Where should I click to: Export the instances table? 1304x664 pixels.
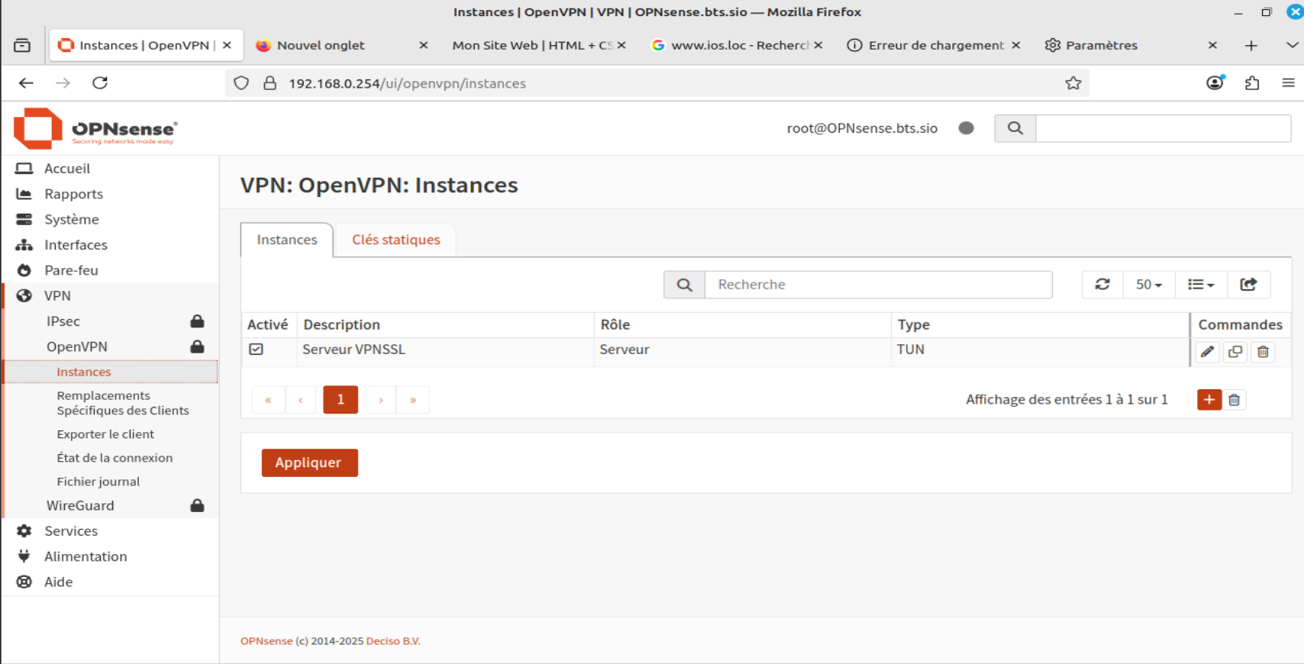[1248, 284]
